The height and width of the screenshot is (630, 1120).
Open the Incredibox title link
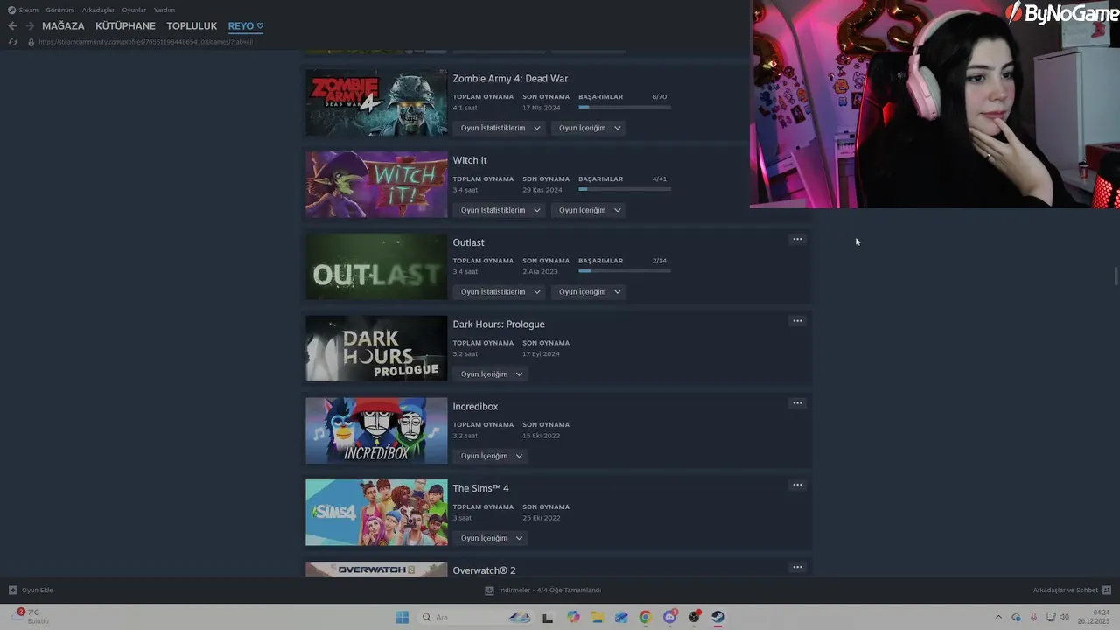[475, 407]
